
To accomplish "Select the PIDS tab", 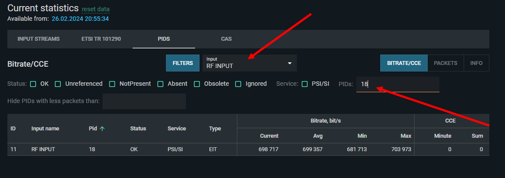I will point(164,39).
